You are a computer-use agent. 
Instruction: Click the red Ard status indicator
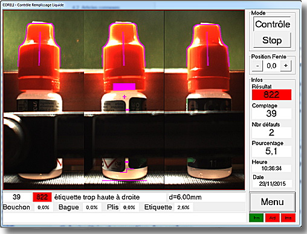273,218
